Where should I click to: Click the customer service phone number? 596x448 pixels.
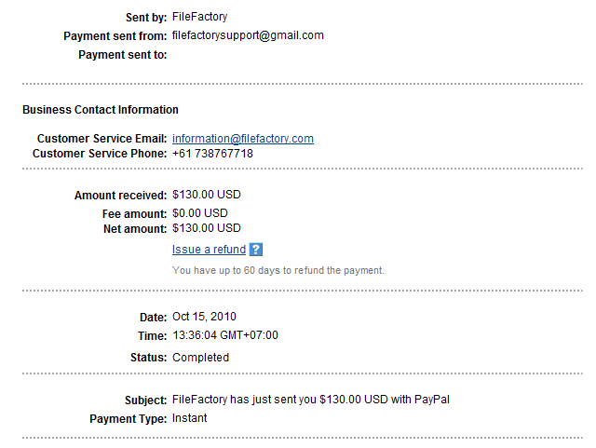click(x=212, y=154)
